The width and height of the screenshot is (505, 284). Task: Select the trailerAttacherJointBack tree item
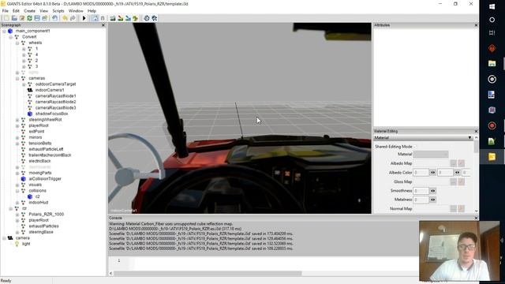pos(50,155)
